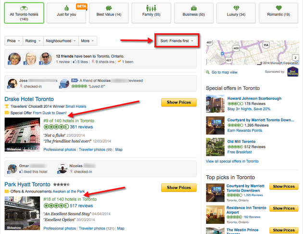
Task: Open the Drake Hotel Toronto title link
Action: click(29, 99)
